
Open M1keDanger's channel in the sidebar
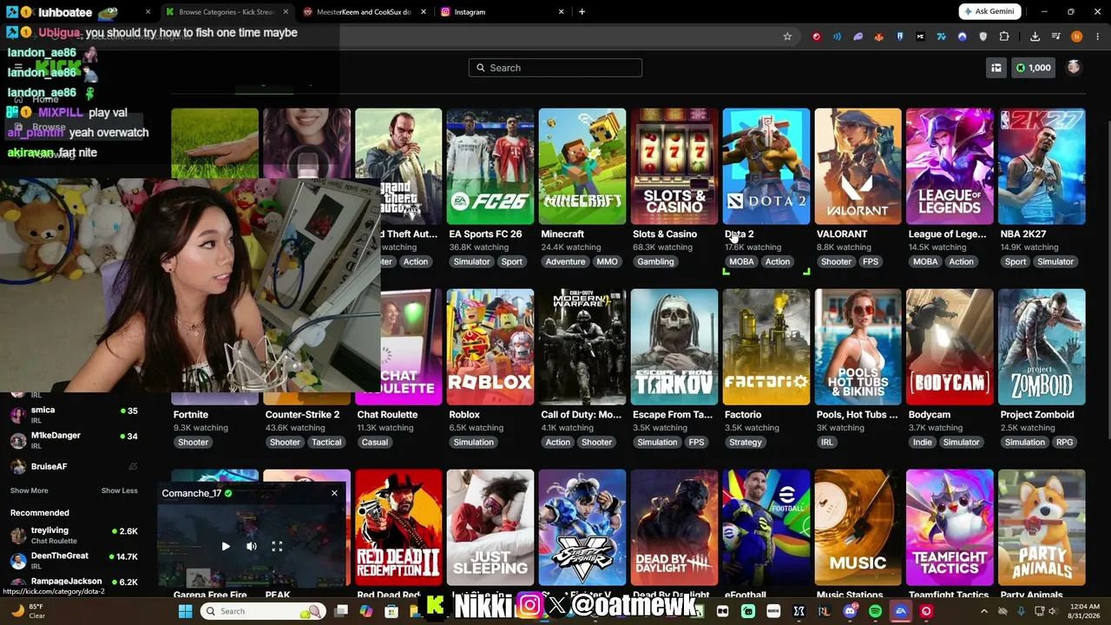point(74,439)
